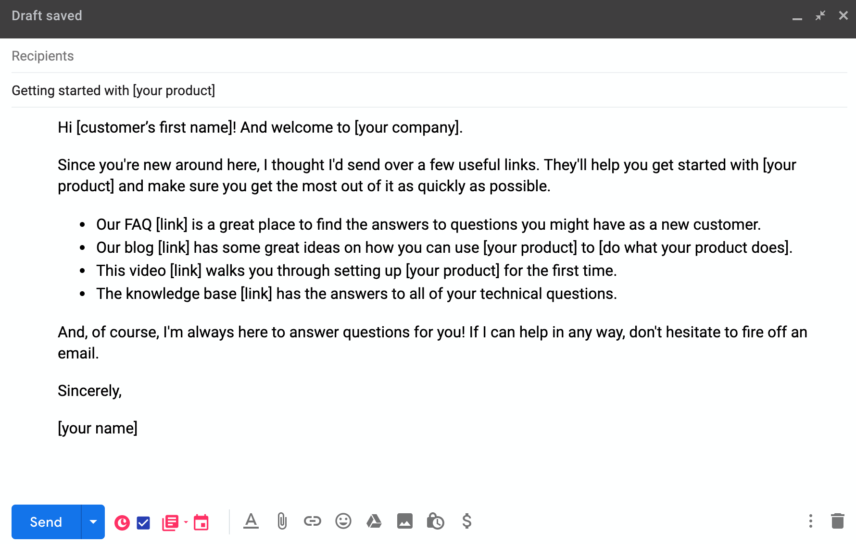Discard draft with the trash icon

838,521
